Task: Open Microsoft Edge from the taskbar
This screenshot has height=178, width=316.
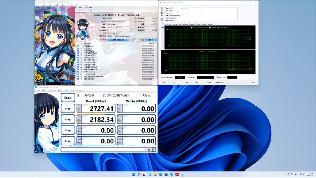Action: [x=161, y=174]
